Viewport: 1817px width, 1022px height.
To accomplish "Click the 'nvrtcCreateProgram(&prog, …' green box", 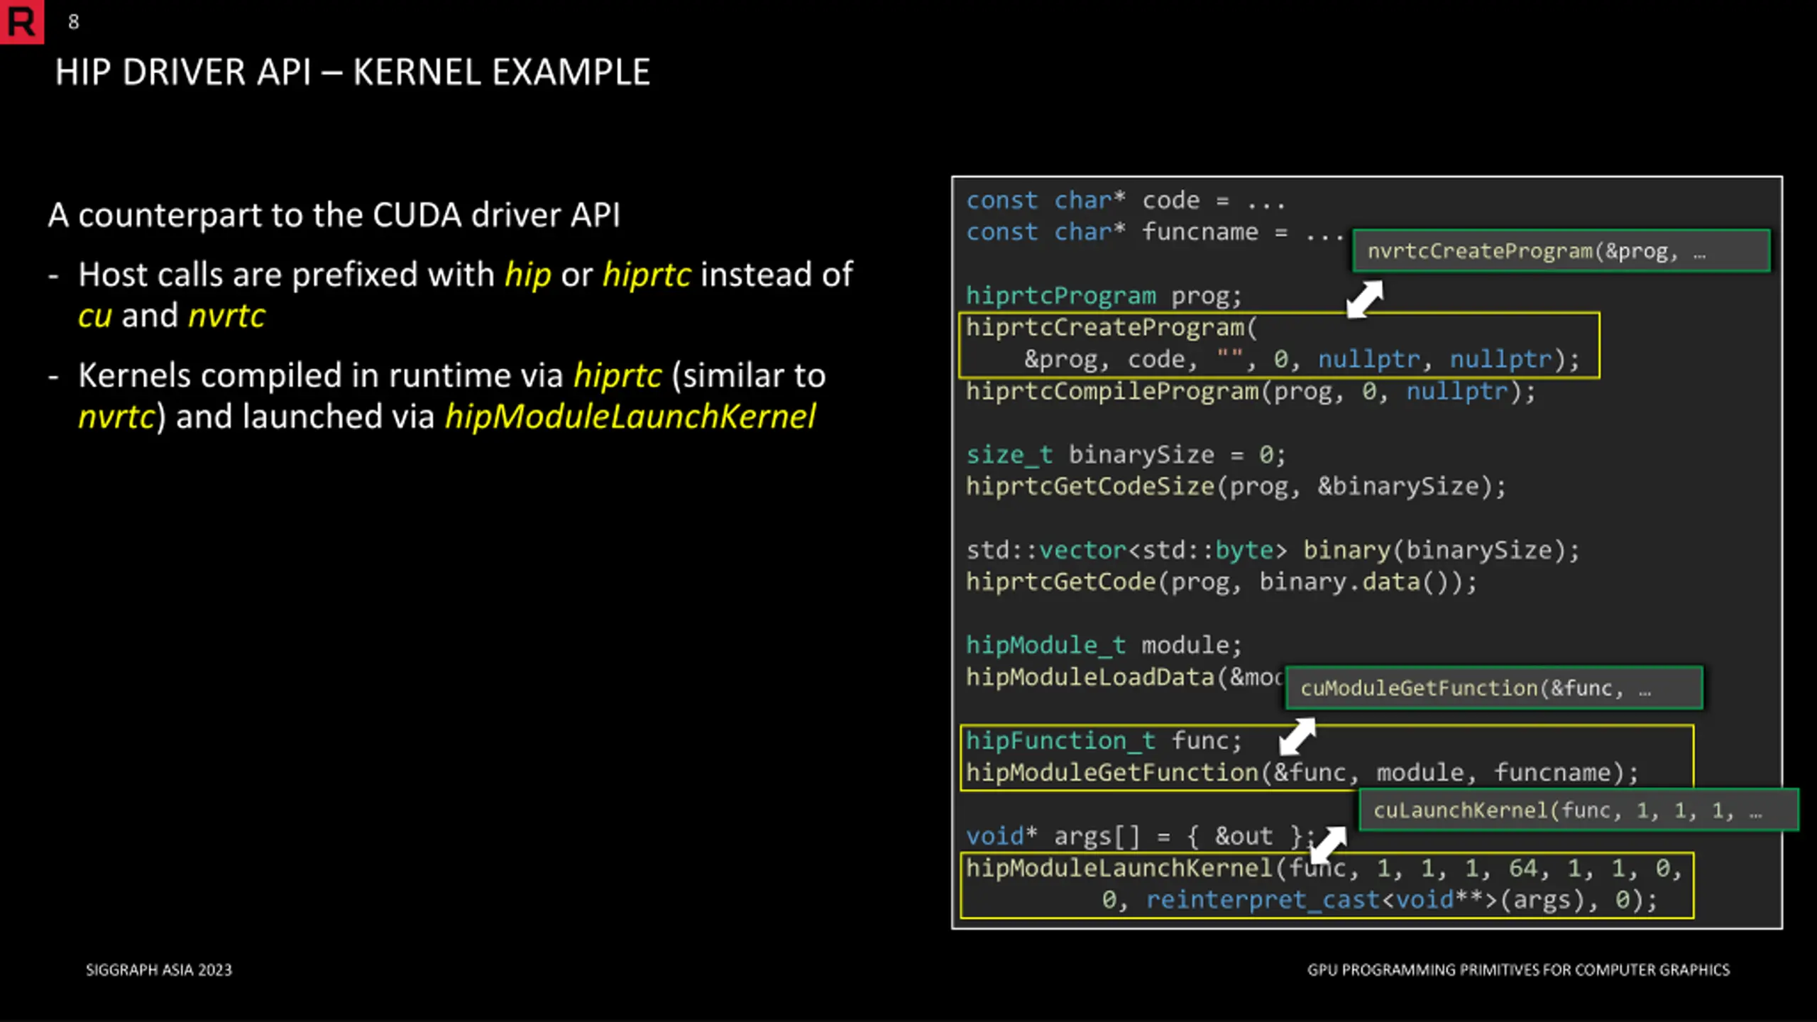I will click(1561, 251).
